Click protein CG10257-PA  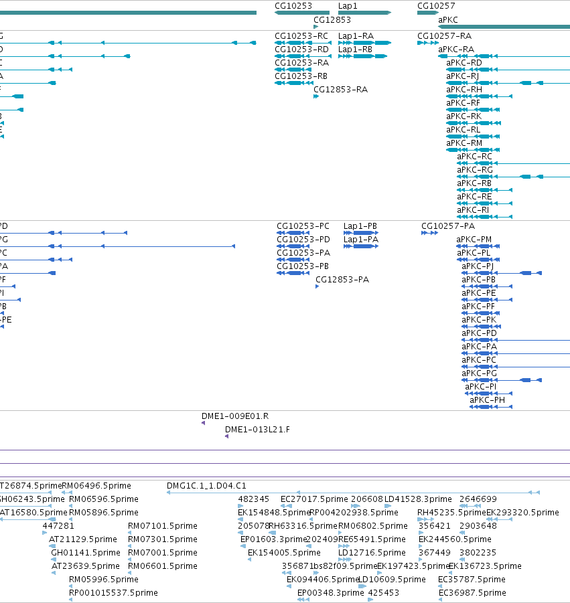(448, 226)
